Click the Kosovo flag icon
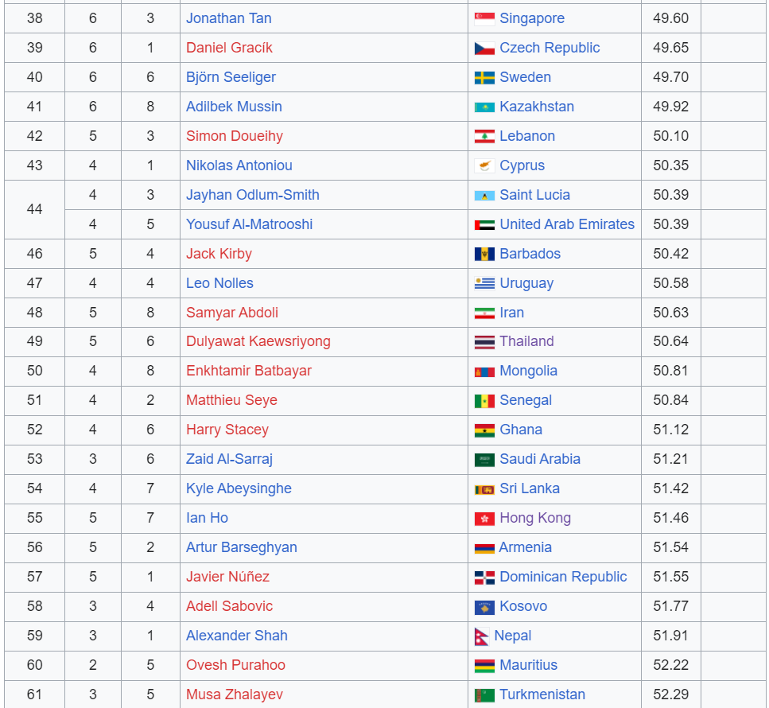The image size is (769, 708). (x=484, y=607)
